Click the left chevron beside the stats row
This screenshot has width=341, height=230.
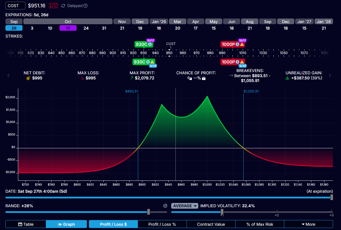(8, 75)
